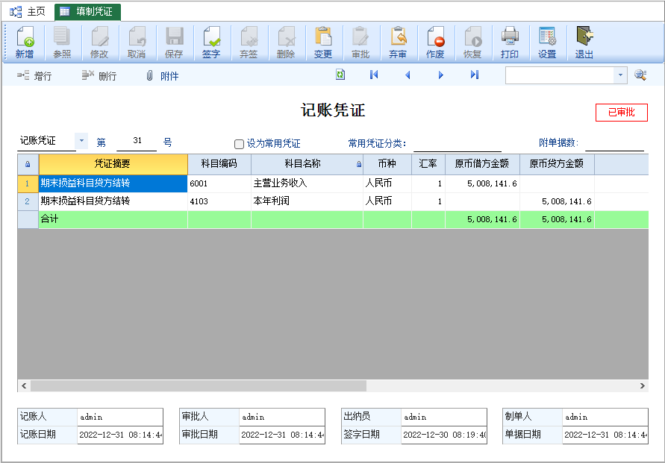Click 增行 to add a row

click(x=34, y=76)
